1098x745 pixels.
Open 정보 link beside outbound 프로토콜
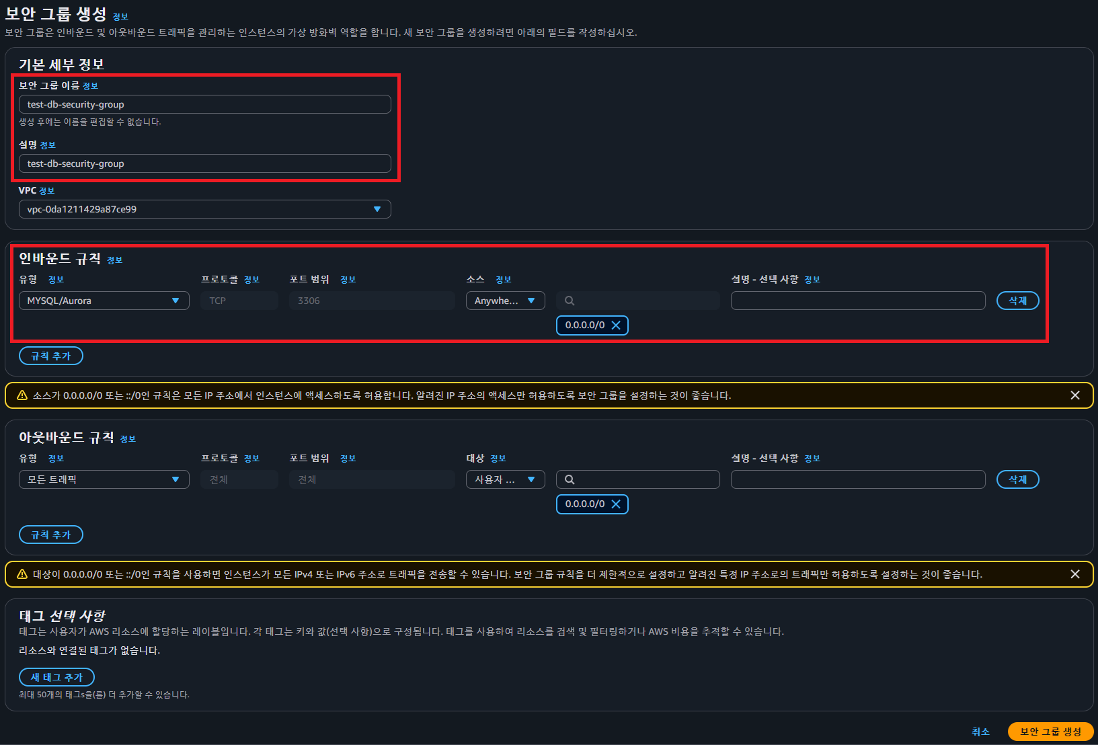point(251,459)
